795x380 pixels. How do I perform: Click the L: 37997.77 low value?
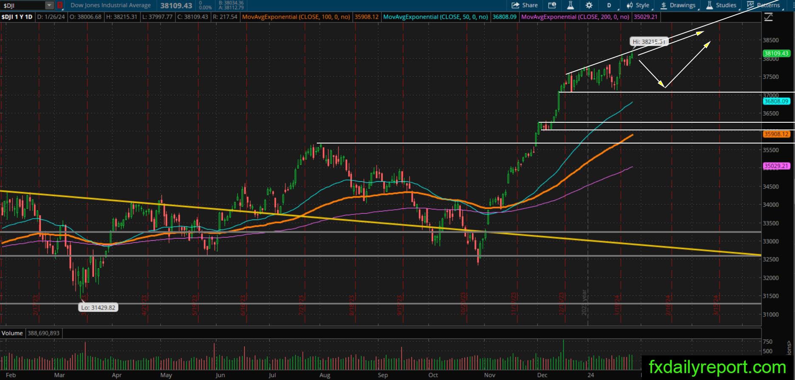coord(157,17)
